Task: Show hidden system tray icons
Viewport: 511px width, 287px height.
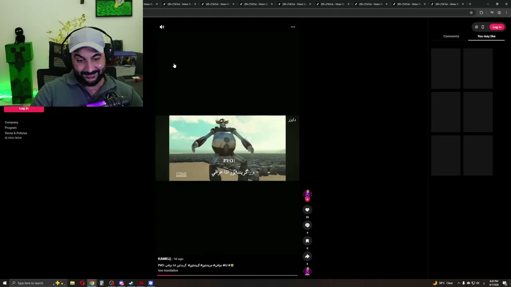Action: [x=459, y=283]
